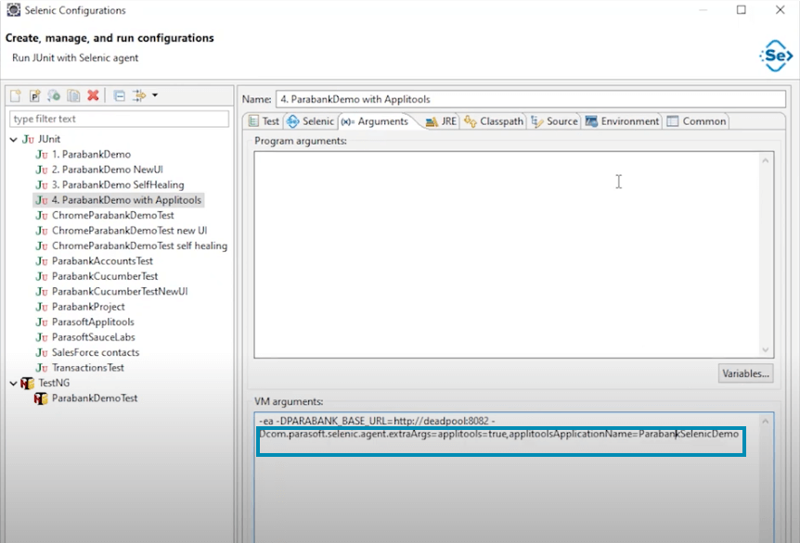
Task: Select TransactionsTest configuration
Action: coord(88,368)
